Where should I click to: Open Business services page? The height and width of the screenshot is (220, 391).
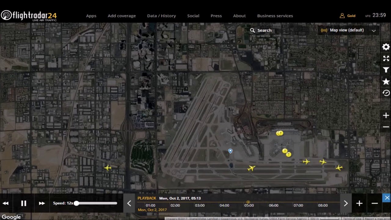point(275,16)
